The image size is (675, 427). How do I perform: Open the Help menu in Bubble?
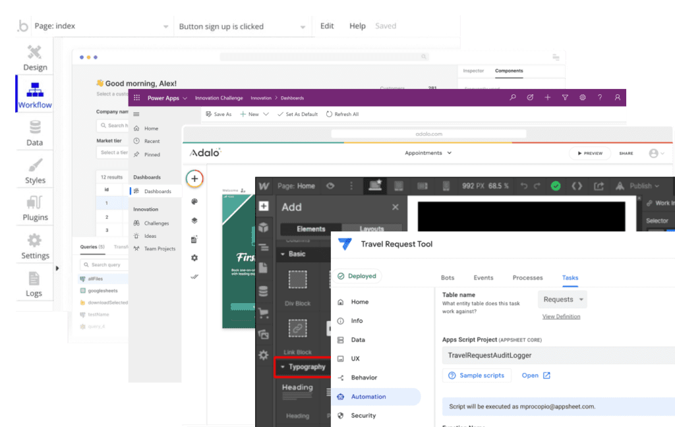tap(357, 26)
